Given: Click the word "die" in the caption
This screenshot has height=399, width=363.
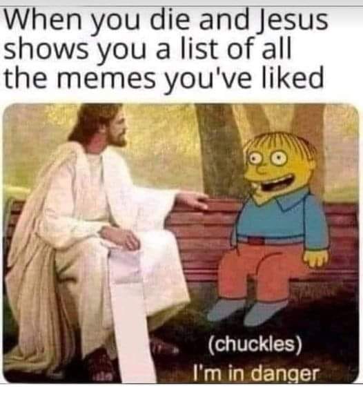Looking at the screenshot, I should pyautogui.click(x=172, y=19).
